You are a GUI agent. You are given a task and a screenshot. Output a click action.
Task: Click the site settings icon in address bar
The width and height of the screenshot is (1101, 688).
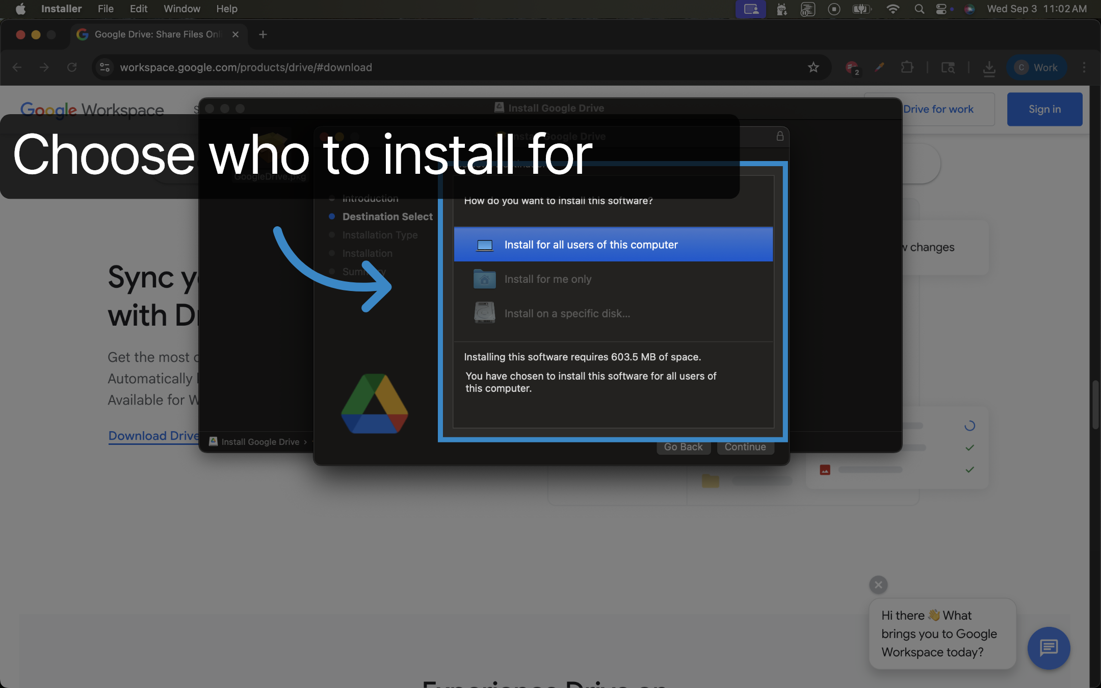(x=104, y=67)
